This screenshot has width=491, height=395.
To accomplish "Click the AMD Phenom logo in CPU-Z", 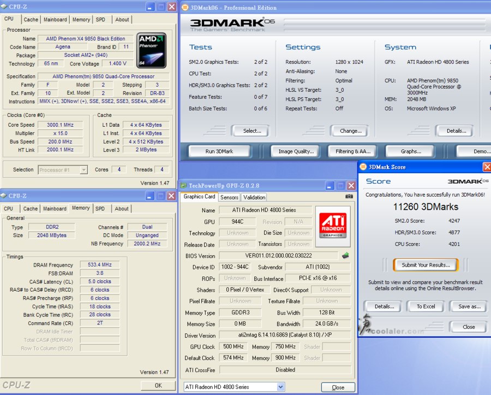I will click(152, 50).
